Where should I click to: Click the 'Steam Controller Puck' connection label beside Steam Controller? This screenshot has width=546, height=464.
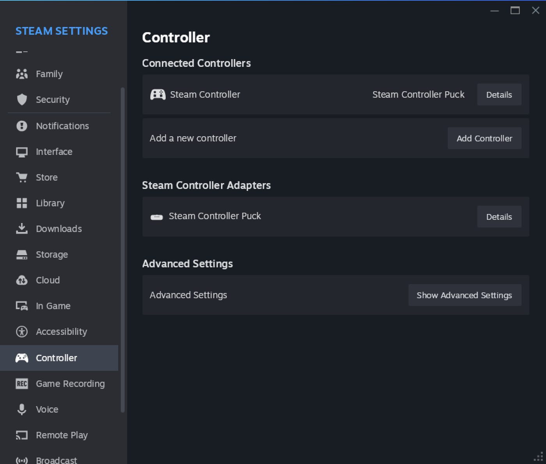click(418, 94)
